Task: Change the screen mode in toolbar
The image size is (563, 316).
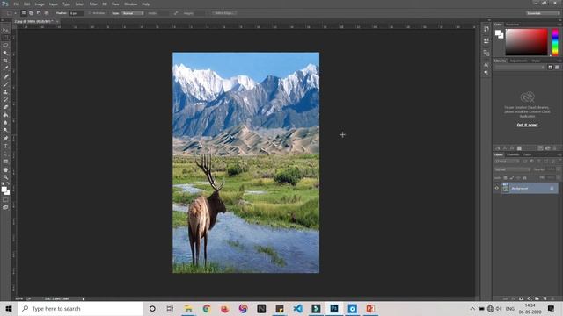Action: (x=5, y=207)
